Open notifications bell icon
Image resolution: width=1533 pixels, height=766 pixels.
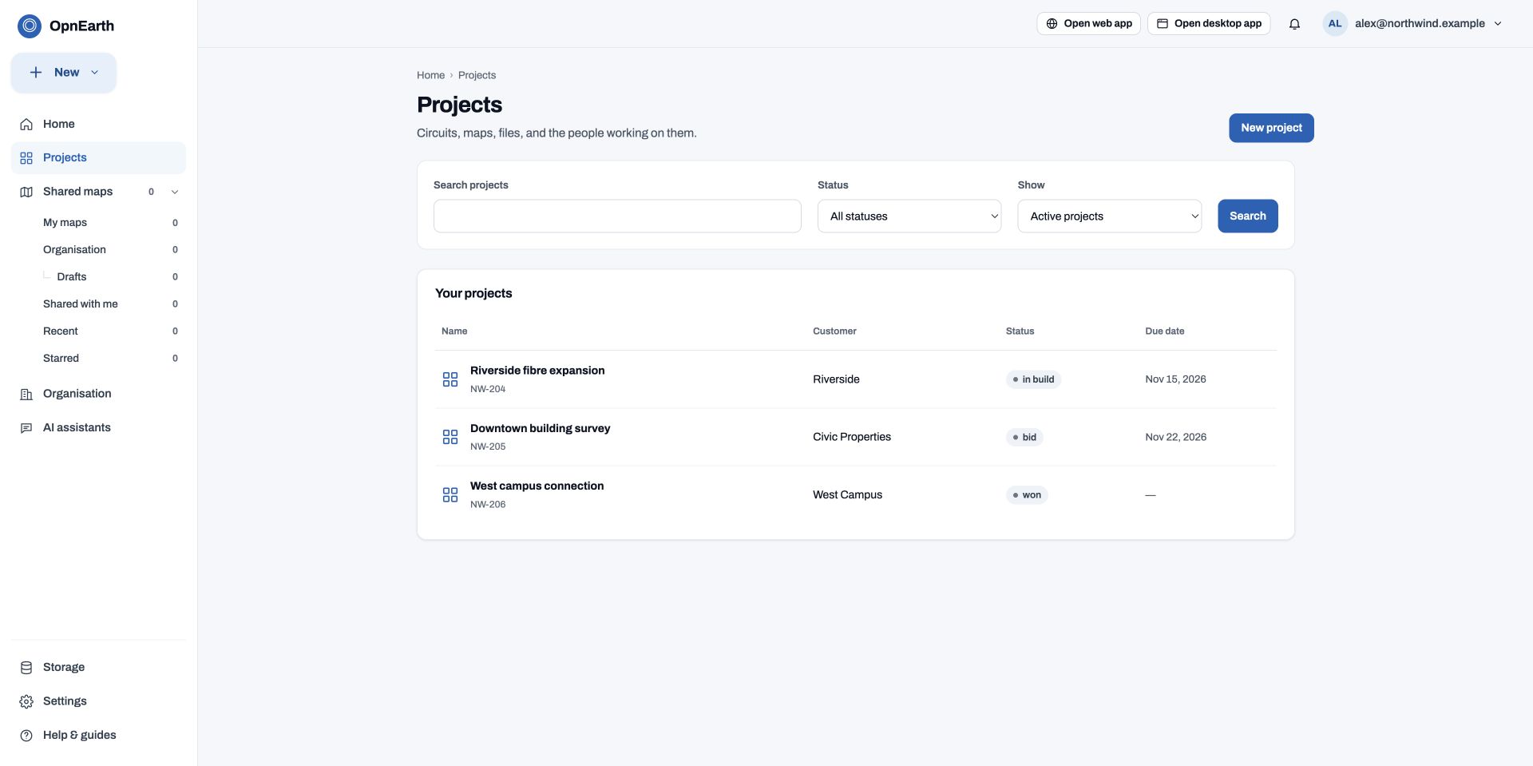pos(1294,24)
